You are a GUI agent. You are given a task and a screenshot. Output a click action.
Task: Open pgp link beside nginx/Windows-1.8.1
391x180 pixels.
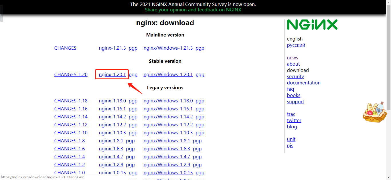pos(197,141)
